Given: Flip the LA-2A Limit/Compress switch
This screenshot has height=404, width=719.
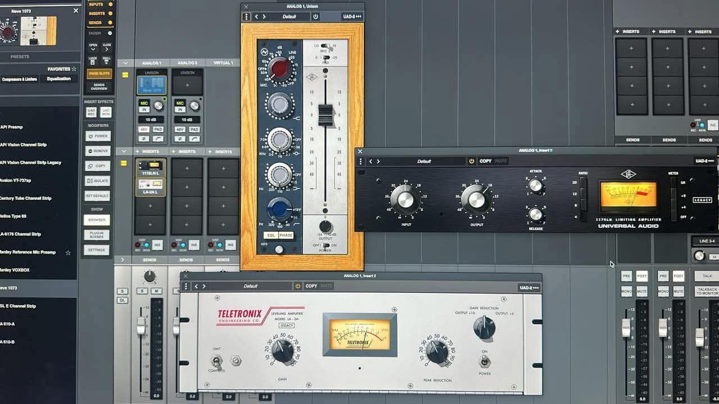Looking at the screenshot, I should click(217, 360).
